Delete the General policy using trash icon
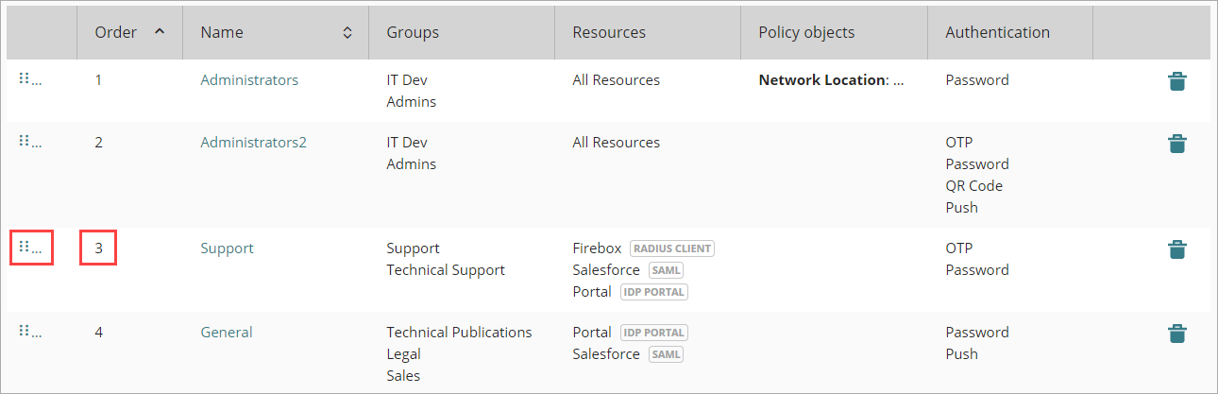This screenshot has width=1218, height=394. [1176, 334]
